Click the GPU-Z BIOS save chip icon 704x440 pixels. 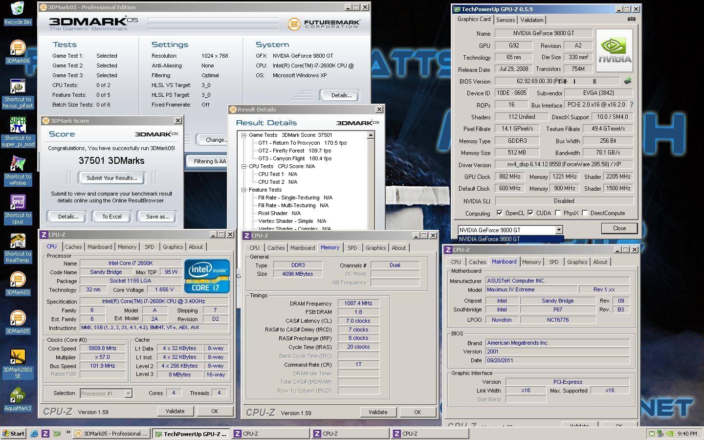point(628,81)
